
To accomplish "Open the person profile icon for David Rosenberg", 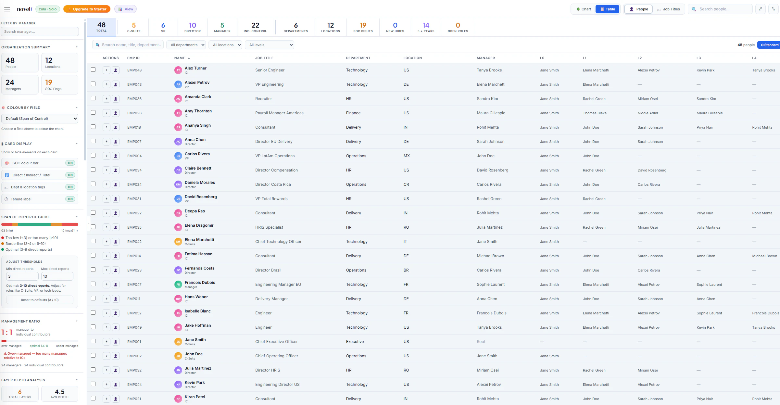I will pyautogui.click(x=115, y=199).
